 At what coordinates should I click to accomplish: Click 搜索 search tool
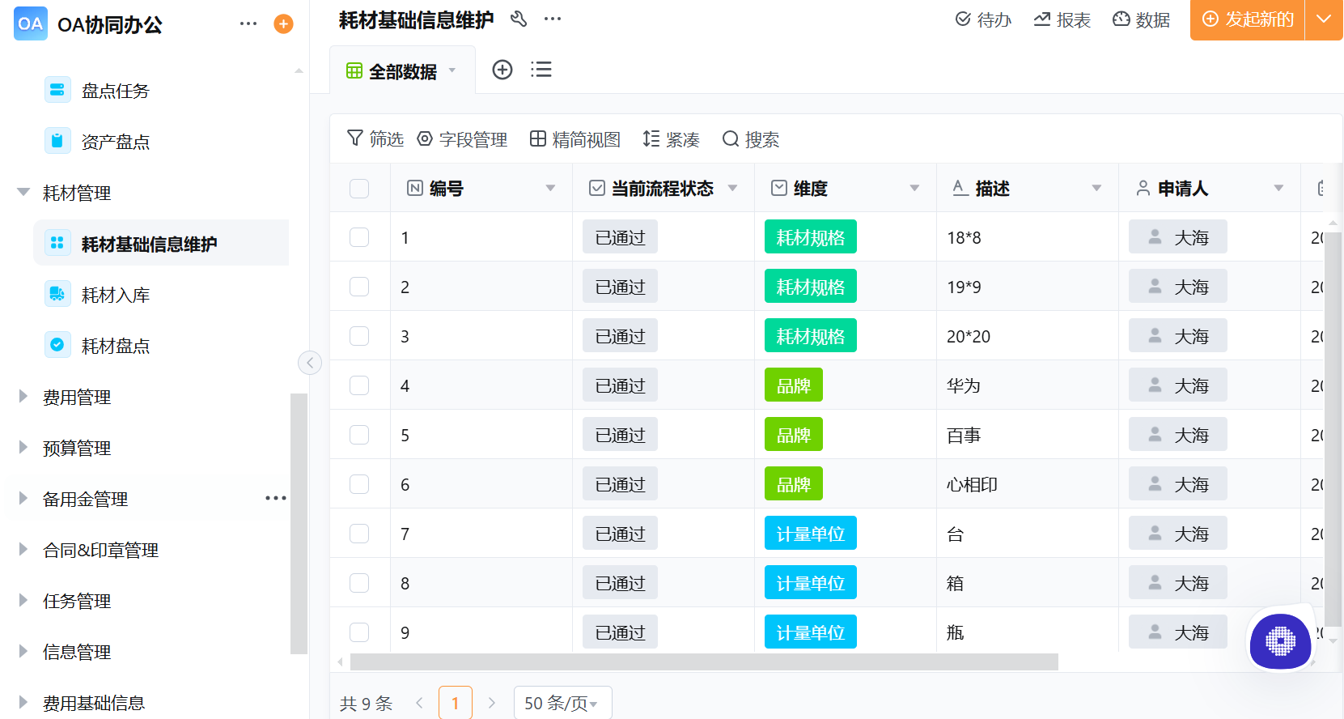tap(751, 139)
